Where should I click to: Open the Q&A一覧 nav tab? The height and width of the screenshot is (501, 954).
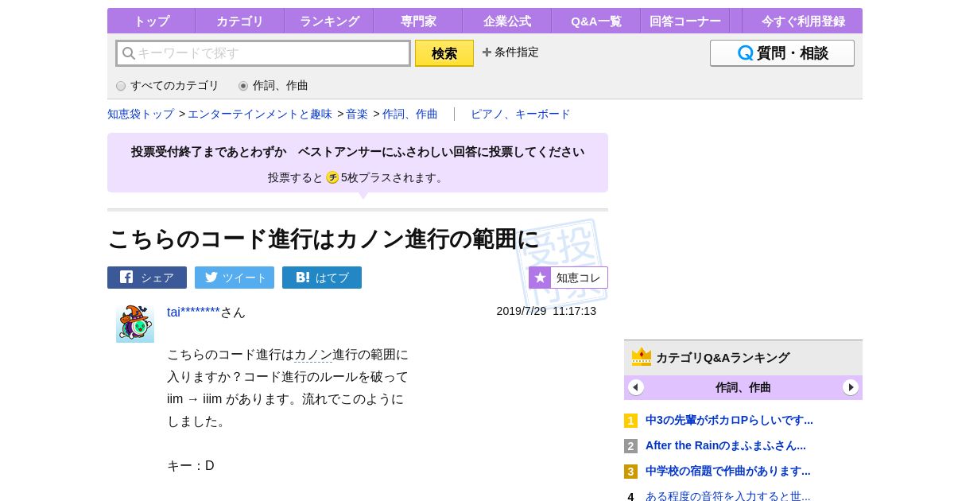coord(595,21)
